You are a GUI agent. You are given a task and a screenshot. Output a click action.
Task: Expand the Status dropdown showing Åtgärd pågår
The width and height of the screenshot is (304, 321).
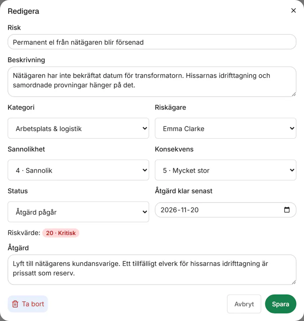(78, 212)
